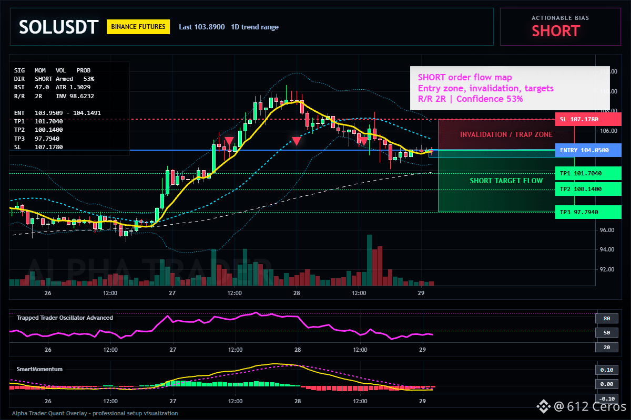Select the 1D trend range label

(255, 27)
